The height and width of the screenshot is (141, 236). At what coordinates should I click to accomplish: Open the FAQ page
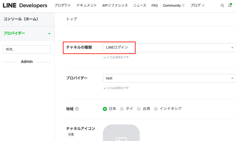tap(155, 6)
